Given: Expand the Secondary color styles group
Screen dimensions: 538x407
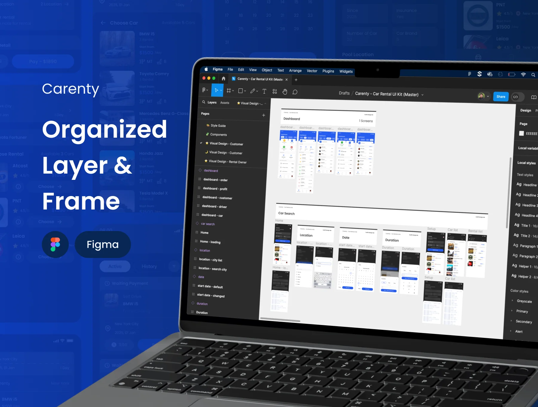Looking at the screenshot, I should [x=511, y=321].
